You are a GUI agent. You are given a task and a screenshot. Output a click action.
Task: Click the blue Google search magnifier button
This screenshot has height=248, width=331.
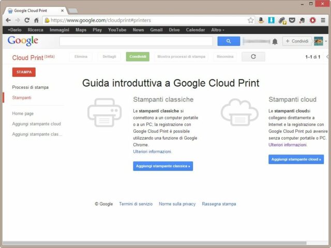(229, 41)
